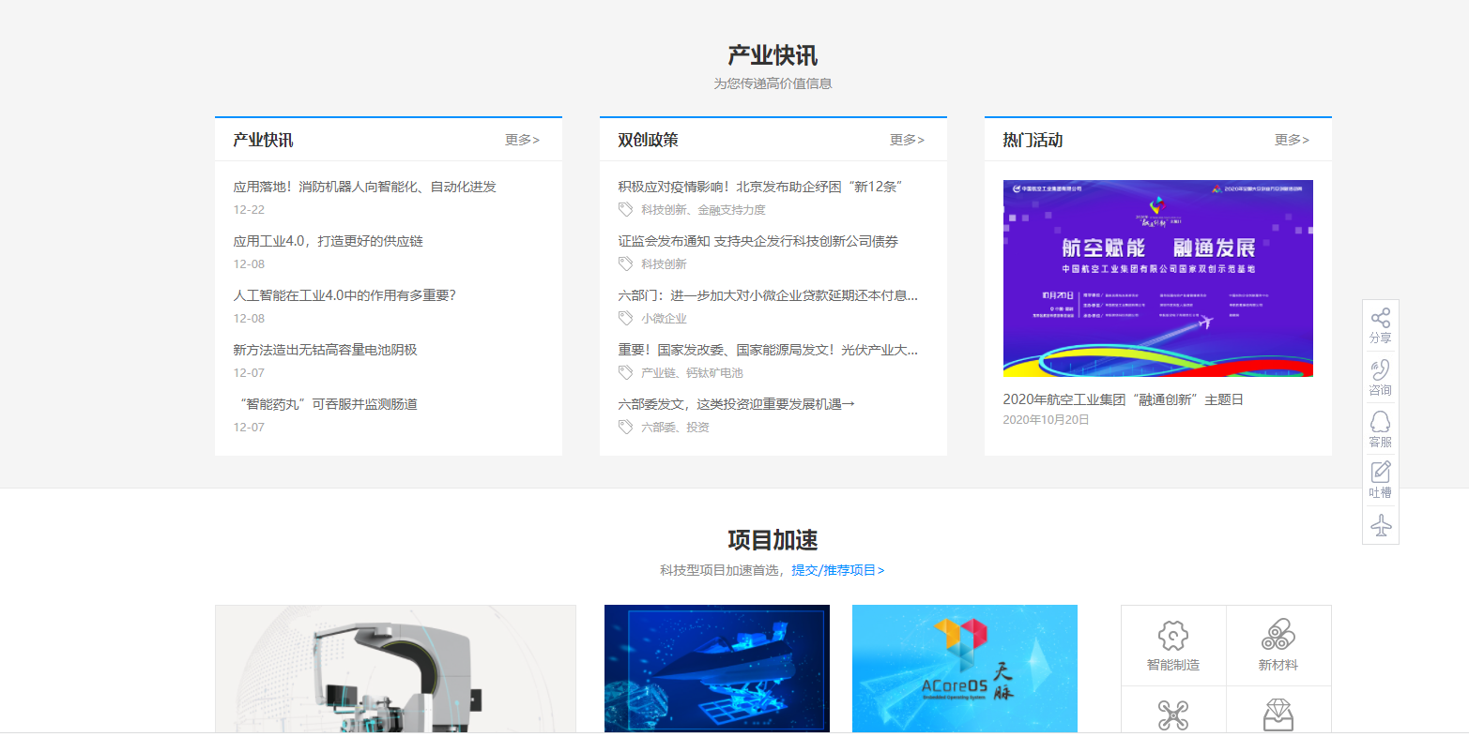Open event title 2020年航空工业集团“融通创新”主题日
This screenshot has width=1469, height=737.
[x=1123, y=399]
